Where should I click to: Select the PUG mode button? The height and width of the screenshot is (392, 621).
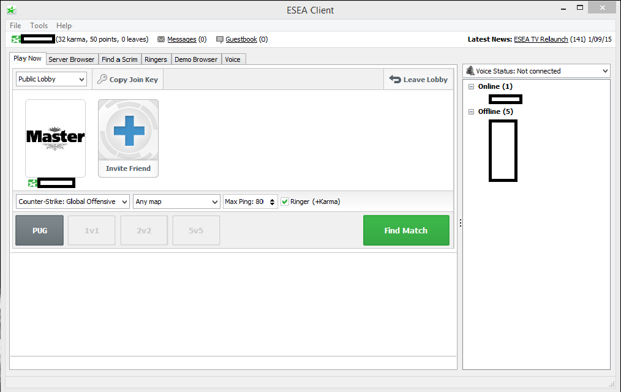tap(40, 230)
